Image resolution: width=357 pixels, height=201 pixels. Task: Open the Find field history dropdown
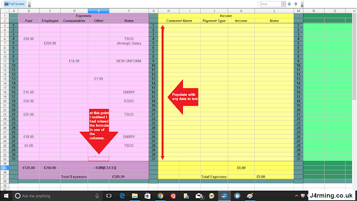283,4
